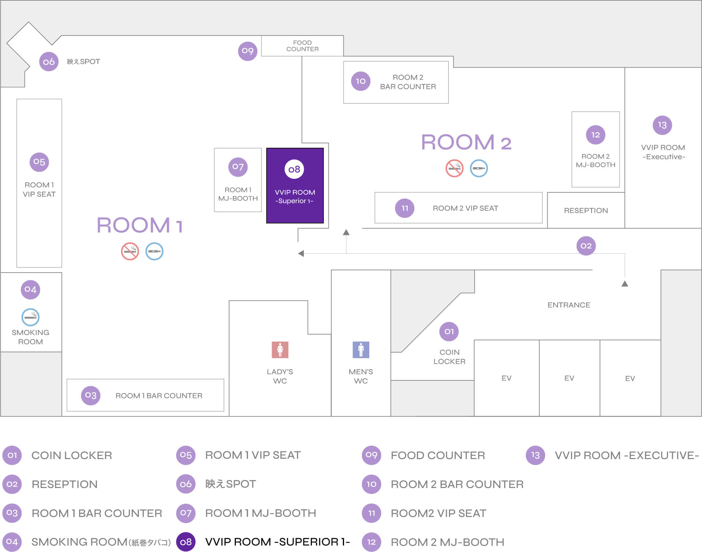The height and width of the screenshot is (552, 702).
Task: Click the ROOM 1 MJ-BOOTH box on map
Action: click(238, 180)
